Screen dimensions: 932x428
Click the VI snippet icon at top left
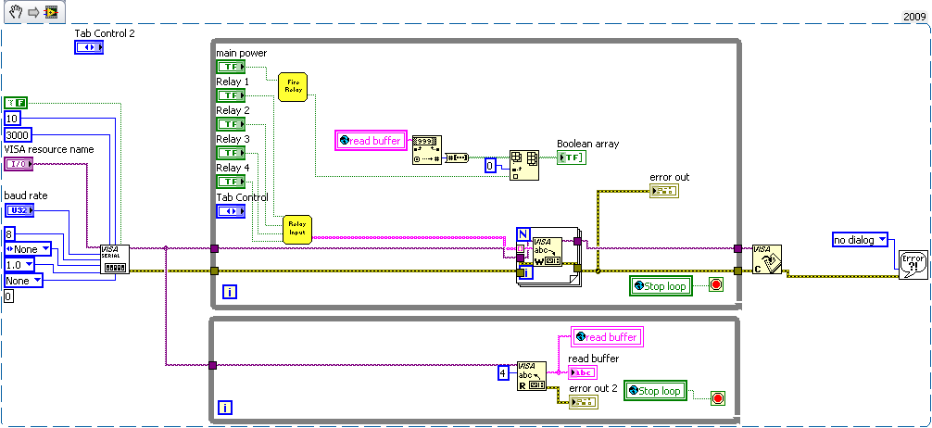click(x=51, y=11)
